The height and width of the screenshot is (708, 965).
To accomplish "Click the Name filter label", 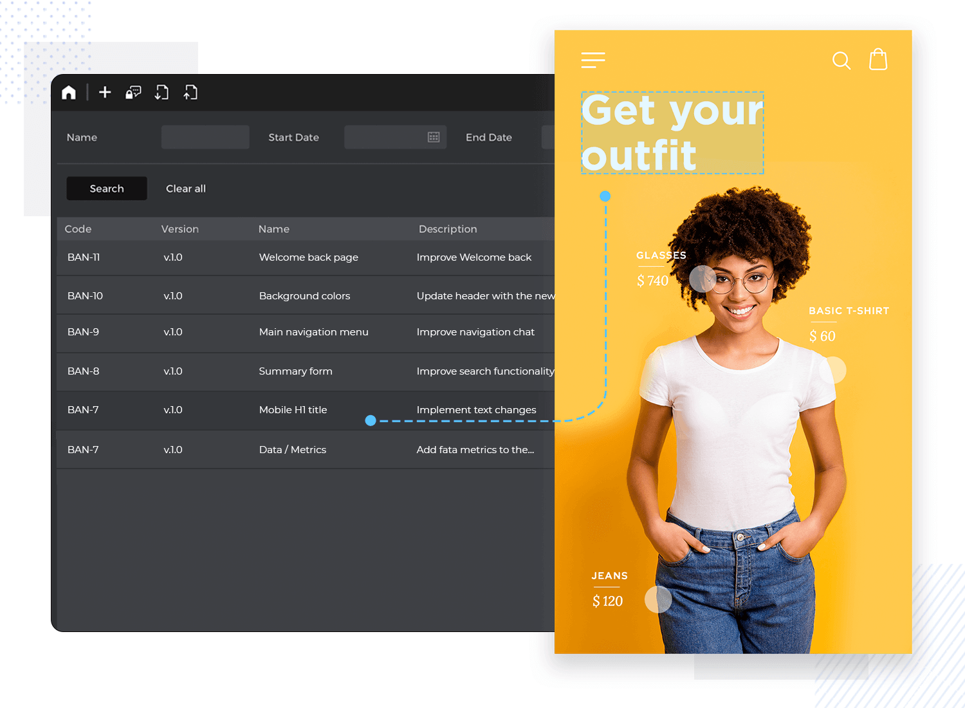I will 82,138.
